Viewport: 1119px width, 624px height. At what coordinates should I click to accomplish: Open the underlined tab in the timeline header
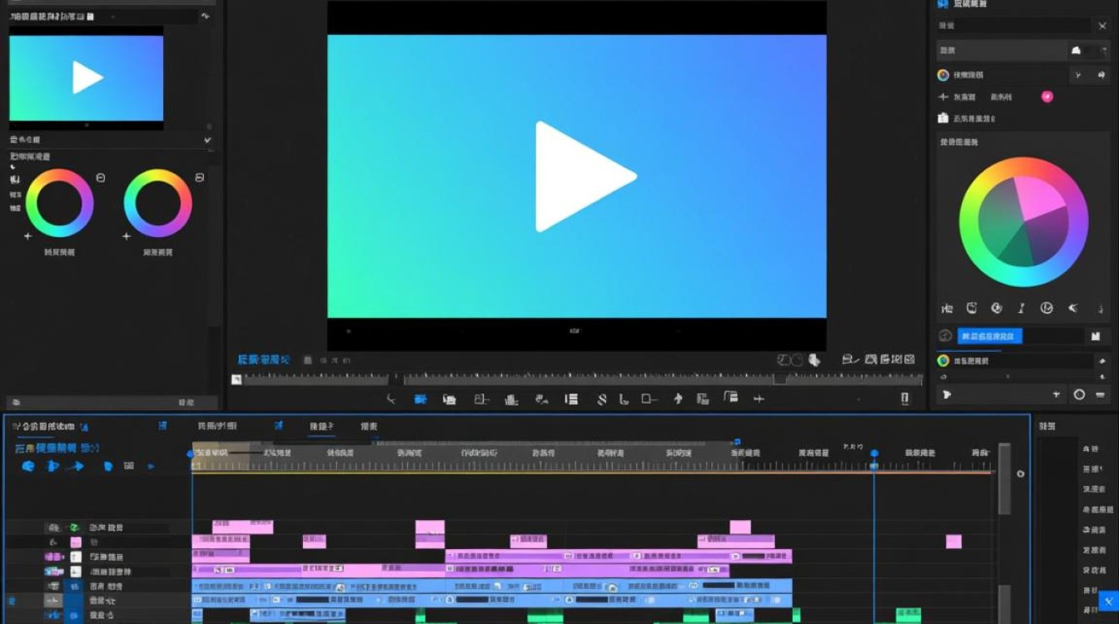321,427
